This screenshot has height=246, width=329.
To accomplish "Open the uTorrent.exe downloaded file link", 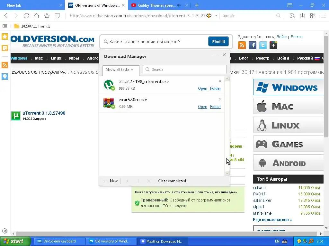I will click(x=202, y=88).
